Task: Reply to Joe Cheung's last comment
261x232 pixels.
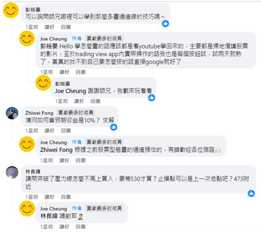Action: point(81,226)
